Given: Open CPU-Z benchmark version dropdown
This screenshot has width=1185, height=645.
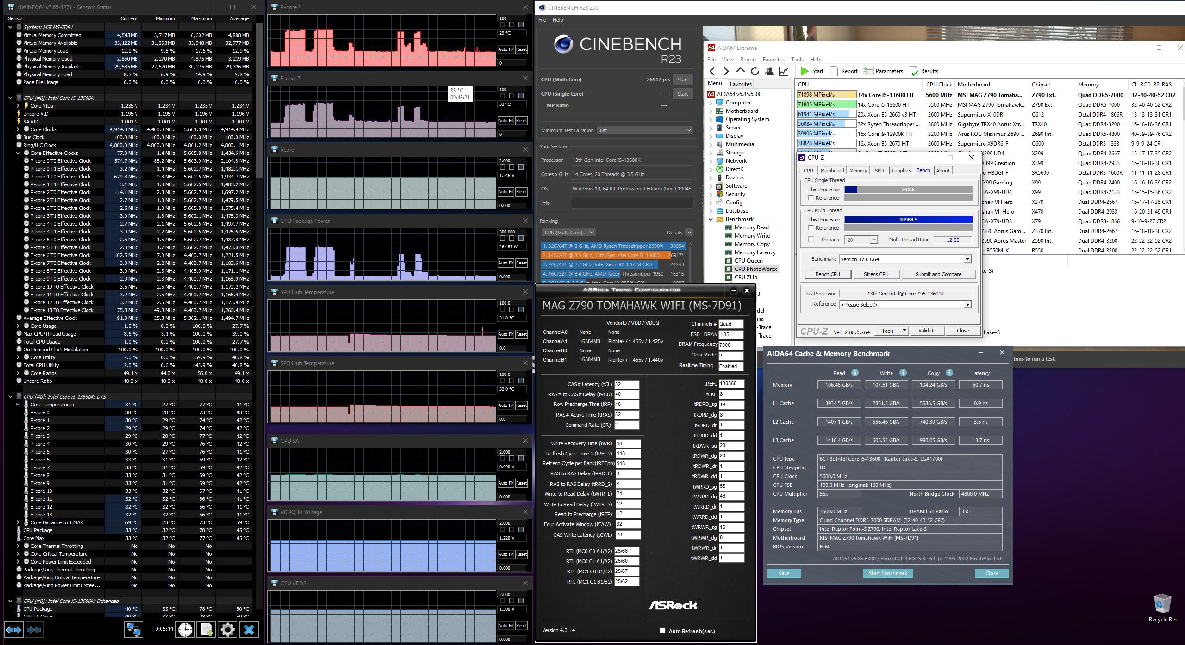Looking at the screenshot, I should coord(967,259).
